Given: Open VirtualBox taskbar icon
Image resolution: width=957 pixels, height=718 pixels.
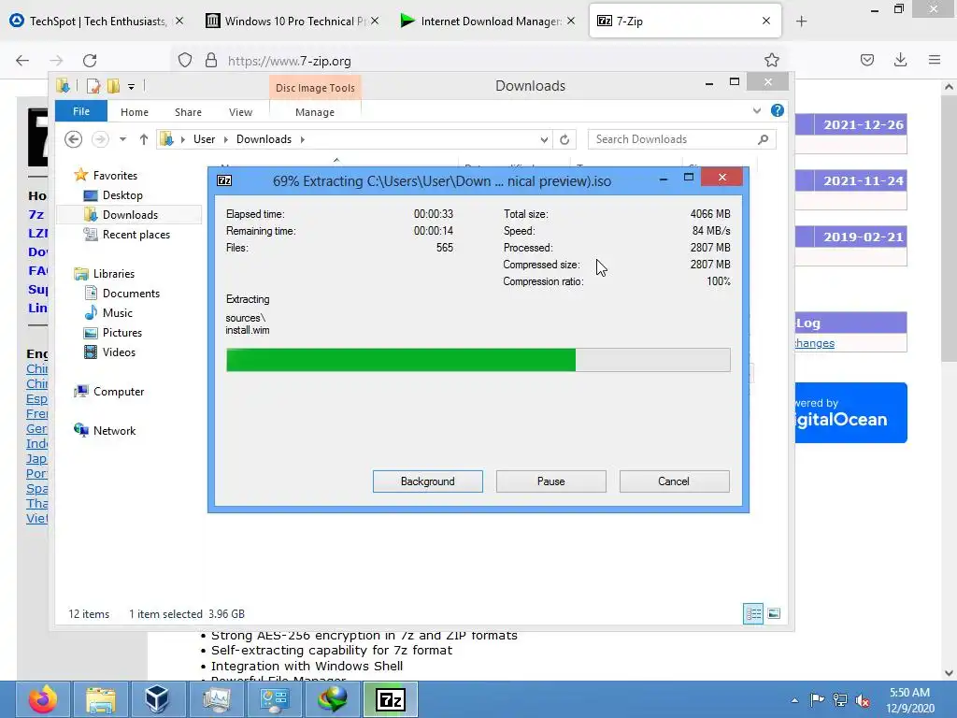Looking at the screenshot, I should coord(159,699).
